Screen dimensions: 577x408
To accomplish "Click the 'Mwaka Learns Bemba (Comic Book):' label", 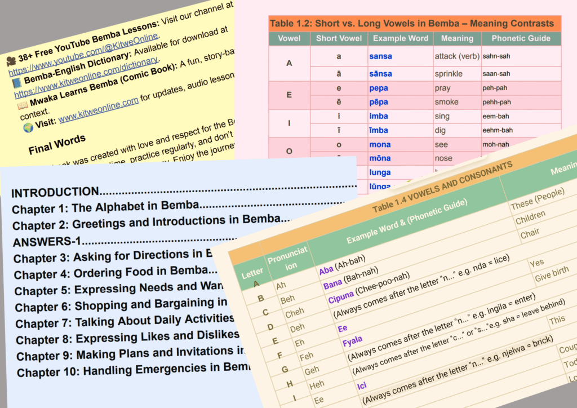I will pyautogui.click(x=104, y=85).
